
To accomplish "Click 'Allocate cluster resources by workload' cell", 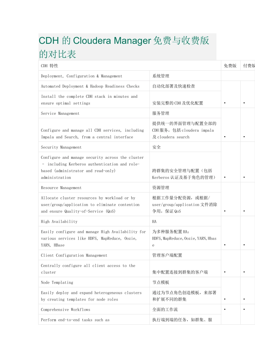I will [94, 204].
